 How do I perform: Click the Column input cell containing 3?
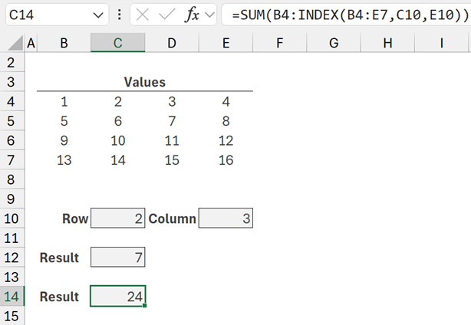click(226, 218)
